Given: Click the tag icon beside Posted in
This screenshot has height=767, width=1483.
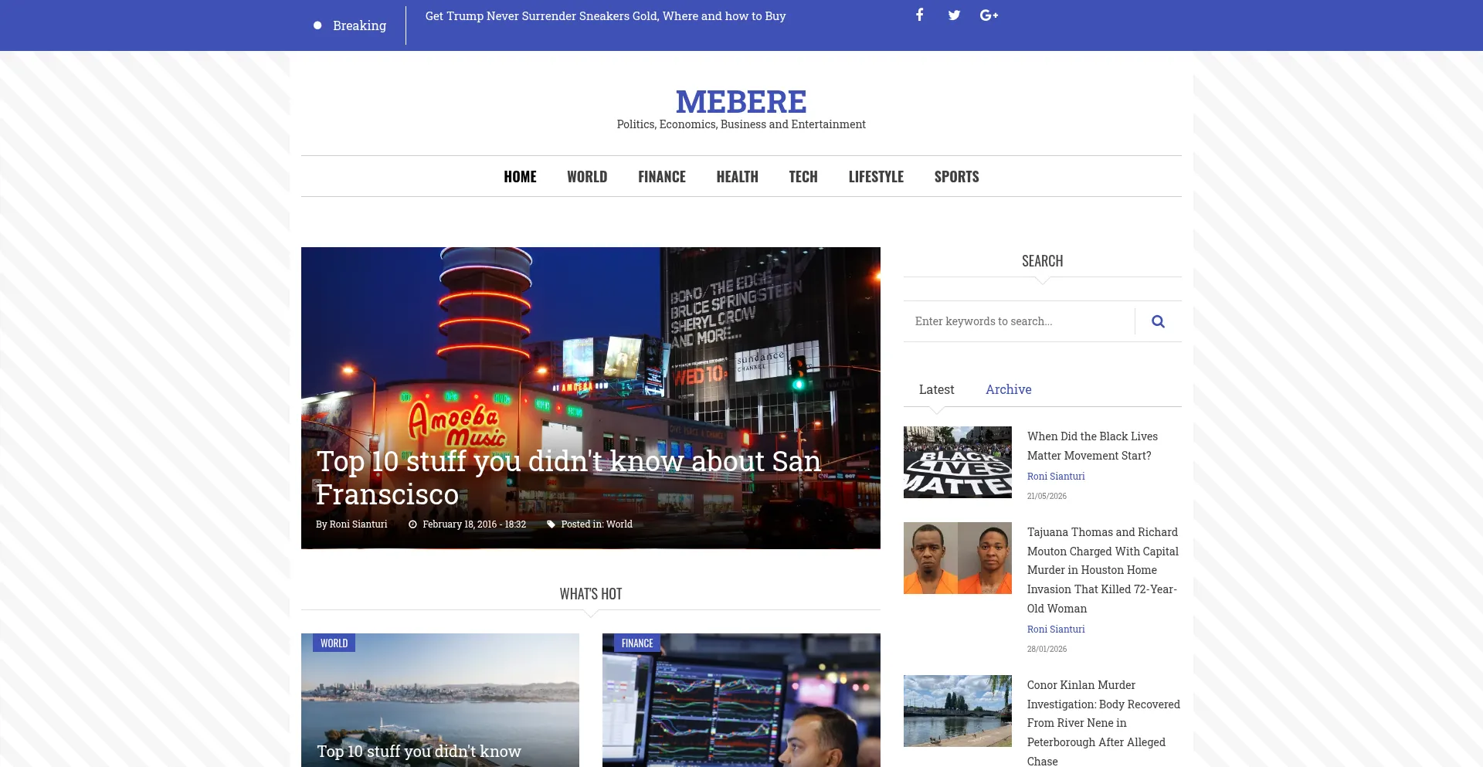Looking at the screenshot, I should click(551, 524).
